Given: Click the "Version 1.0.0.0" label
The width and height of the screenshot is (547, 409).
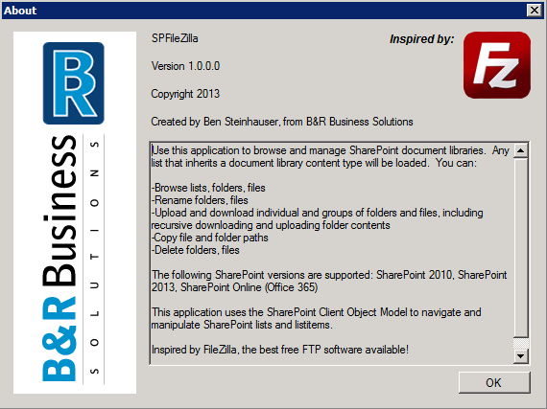Looking at the screenshot, I should 185,66.
